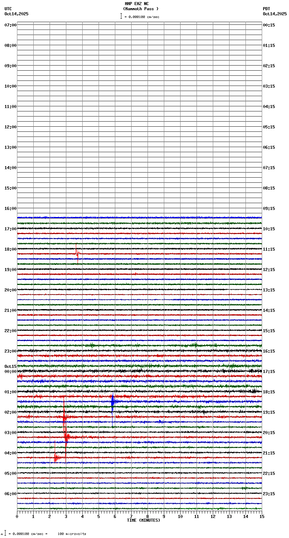
Task: Click the 18:00 UTC time label
Action: [11, 249]
